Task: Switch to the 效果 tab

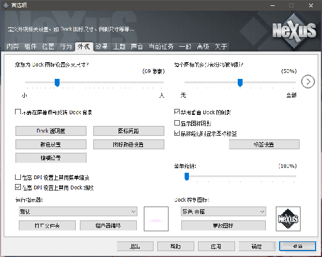Action: tap(101, 47)
